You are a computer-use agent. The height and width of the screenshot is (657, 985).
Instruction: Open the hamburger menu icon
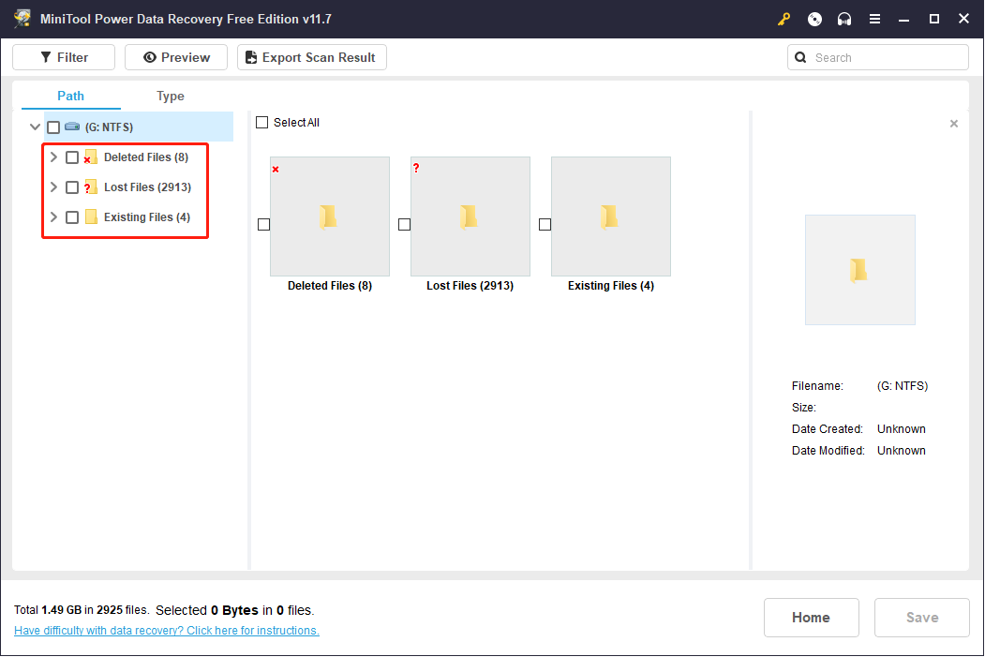click(x=874, y=19)
